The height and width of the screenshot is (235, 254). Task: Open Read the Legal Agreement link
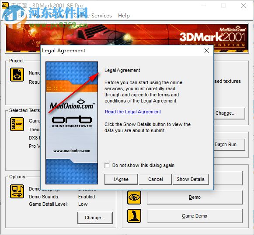(x=133, y=112)
